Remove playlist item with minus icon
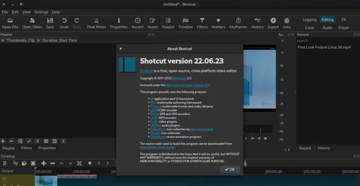360x186 pixels. 12,141
